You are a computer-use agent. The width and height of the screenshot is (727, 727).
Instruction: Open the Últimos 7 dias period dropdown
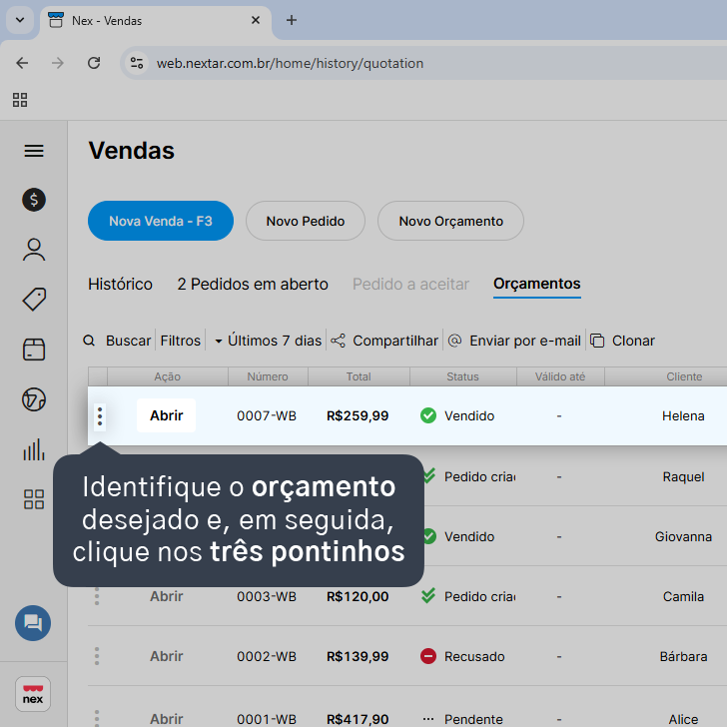[268, 341]
